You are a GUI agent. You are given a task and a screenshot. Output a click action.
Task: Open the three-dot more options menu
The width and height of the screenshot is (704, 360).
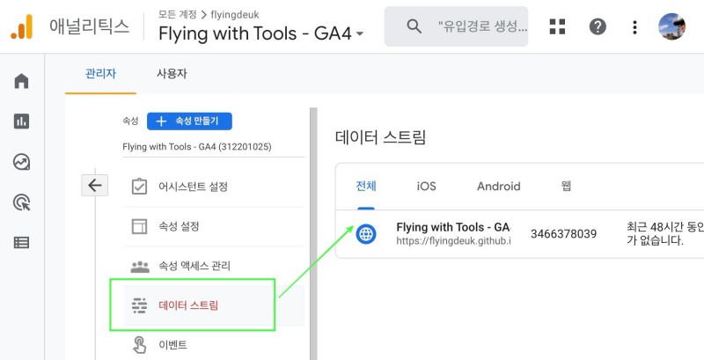tap(634, 26)
